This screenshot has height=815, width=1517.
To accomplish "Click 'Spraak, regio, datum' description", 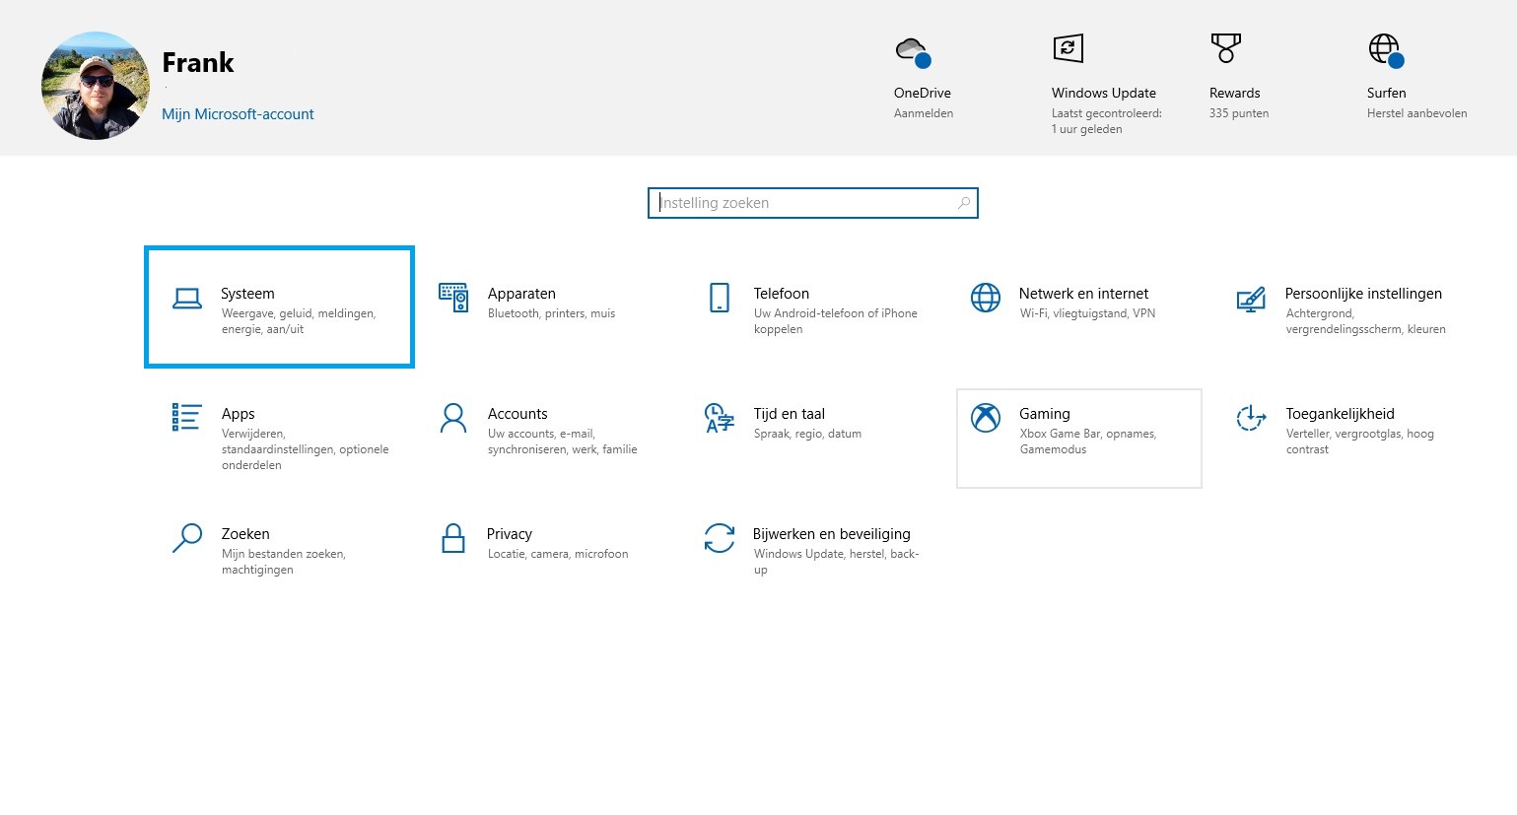I will pos(807,434).
